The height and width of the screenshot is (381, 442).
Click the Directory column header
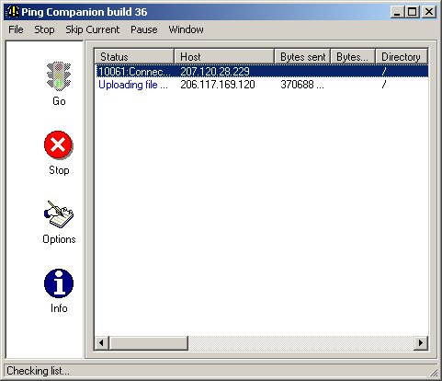click(x=402, y=57)
